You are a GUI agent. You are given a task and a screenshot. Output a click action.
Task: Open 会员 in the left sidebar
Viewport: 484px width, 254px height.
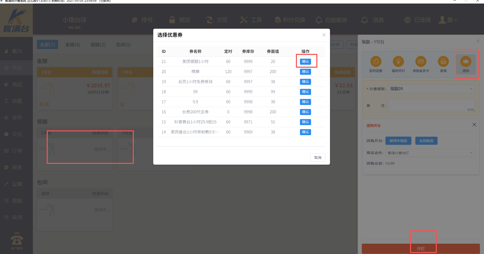click(x=17, y=134)
